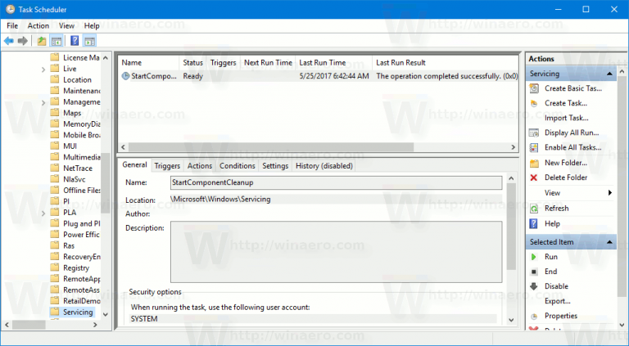Click the Back arrow in the toolbar
Image resolution: width=629 pixels, height=346 pixels.
pos(9,41)
